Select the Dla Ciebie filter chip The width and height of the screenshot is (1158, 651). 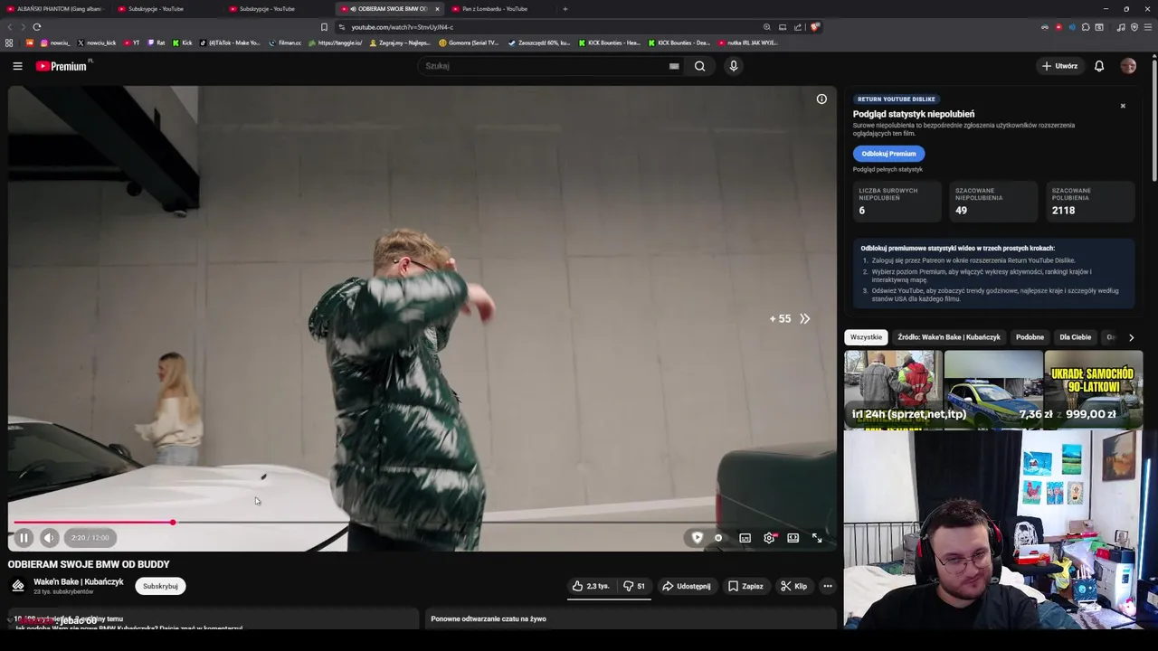point(1075,337)
